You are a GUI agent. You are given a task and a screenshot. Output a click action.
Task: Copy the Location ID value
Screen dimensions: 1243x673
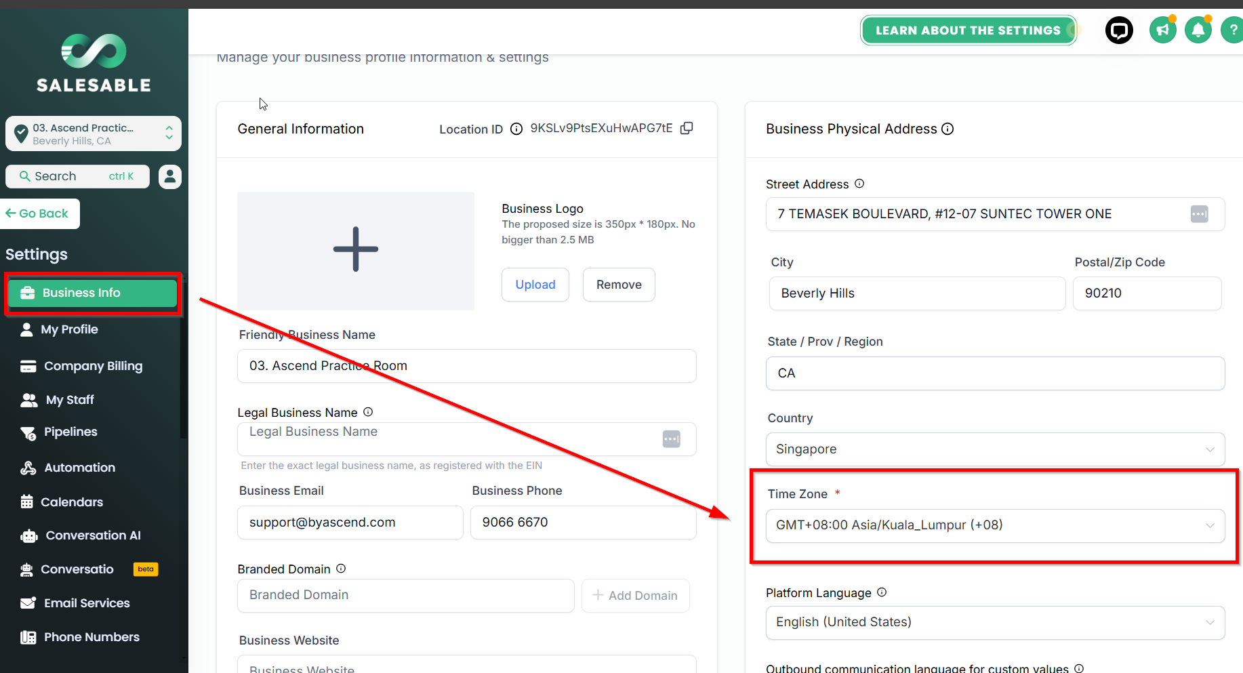(x=687, y=128)
